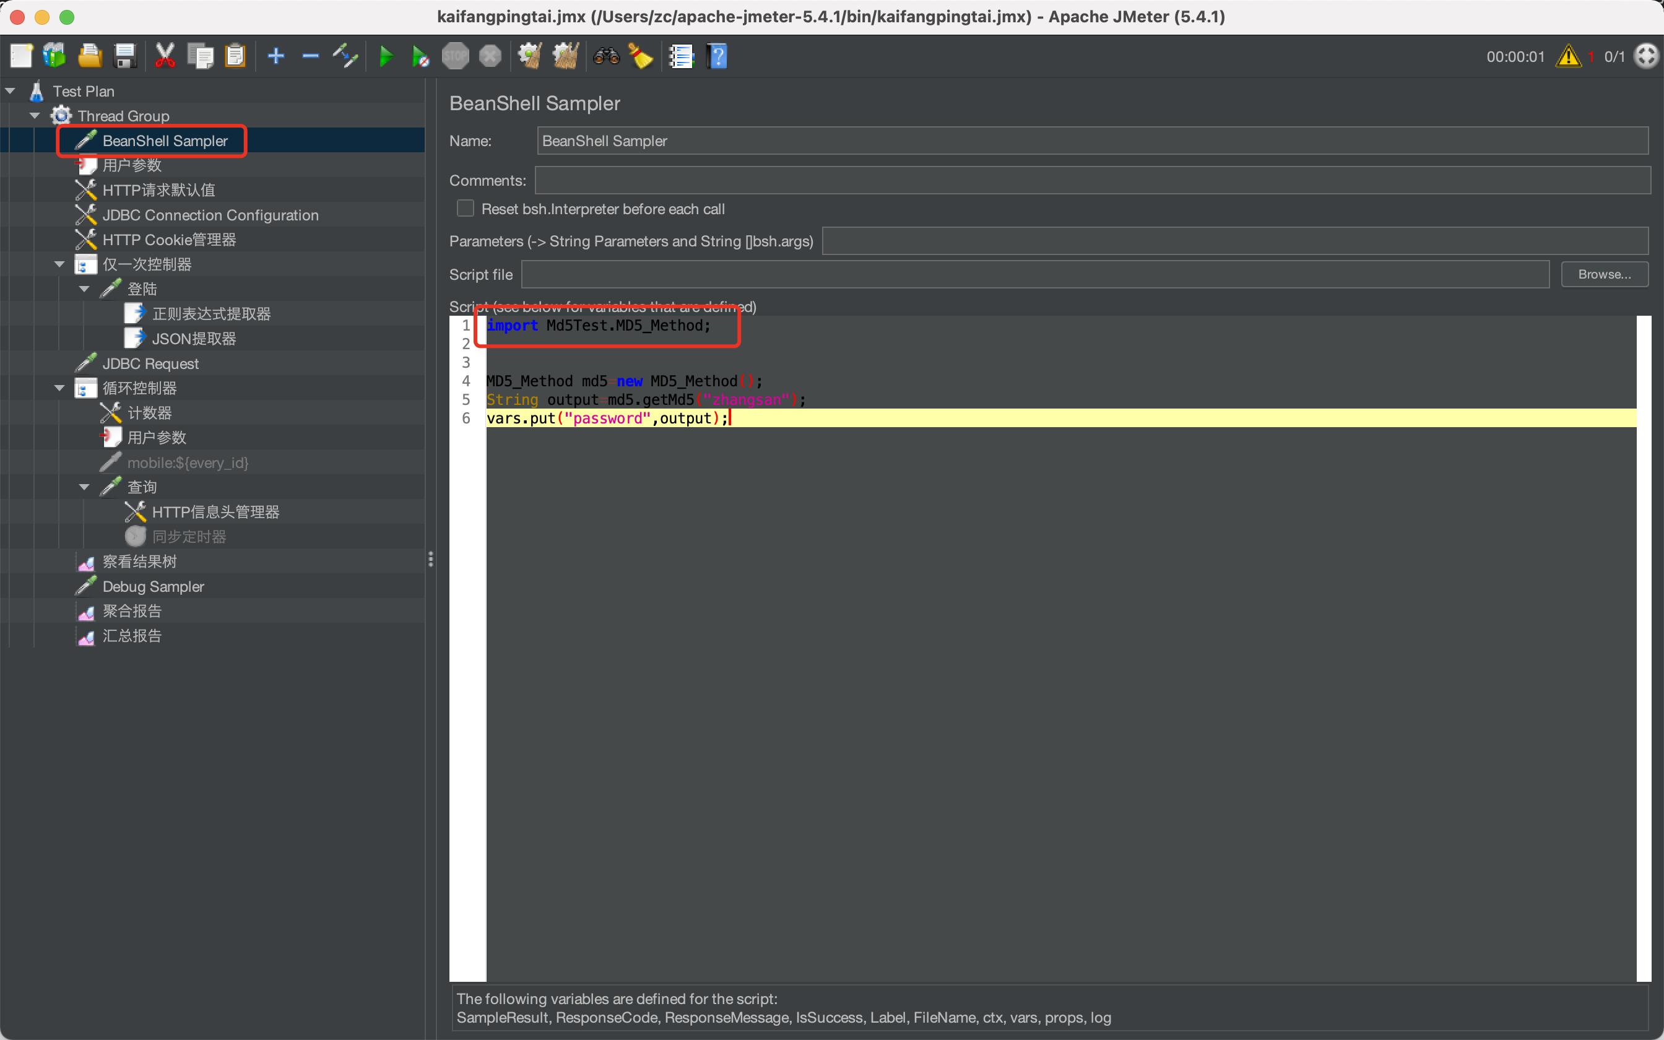The height and width of the screenshot is (1040, 1664).
Task: Click the Stop test icon
Action: [x=455, y=56]
